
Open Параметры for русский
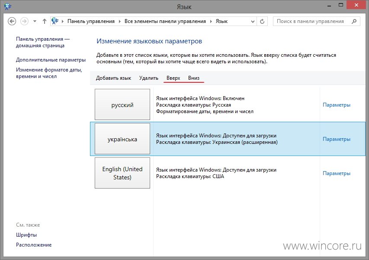[337, 105]
